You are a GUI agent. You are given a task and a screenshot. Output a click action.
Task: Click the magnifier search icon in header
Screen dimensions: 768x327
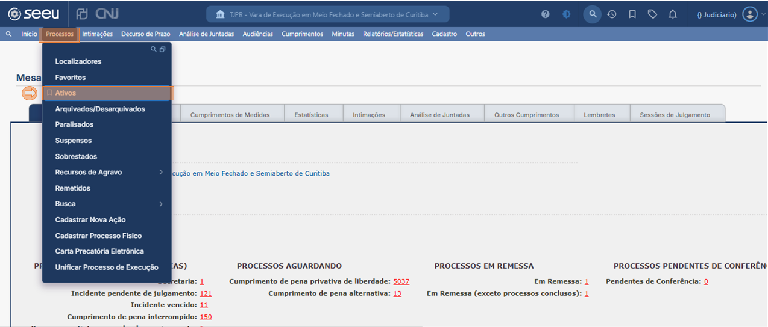pos(593,14)
